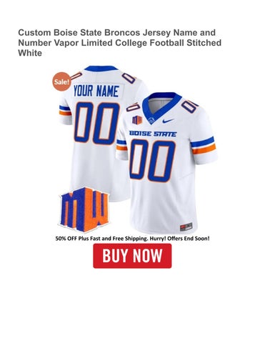Image resolution: width=265 pixels, height=343 pixels.
Task: Click the 00 shoulder number on the front jersey's right shoulder
Action: click(x=189, y=105)
